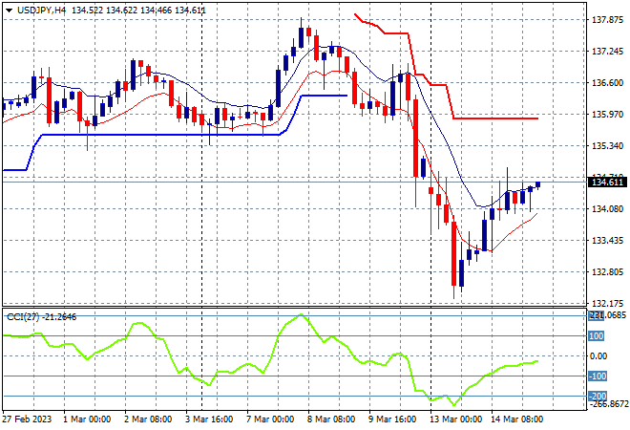Viewport: 630px width, 430px height.
Task: Click the 2 Mar 08:00 time label
Action: click(x=148, y=419)
